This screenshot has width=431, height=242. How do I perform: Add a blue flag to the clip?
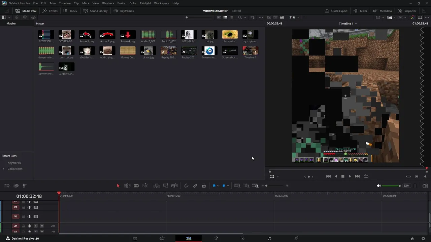point(214,186)
